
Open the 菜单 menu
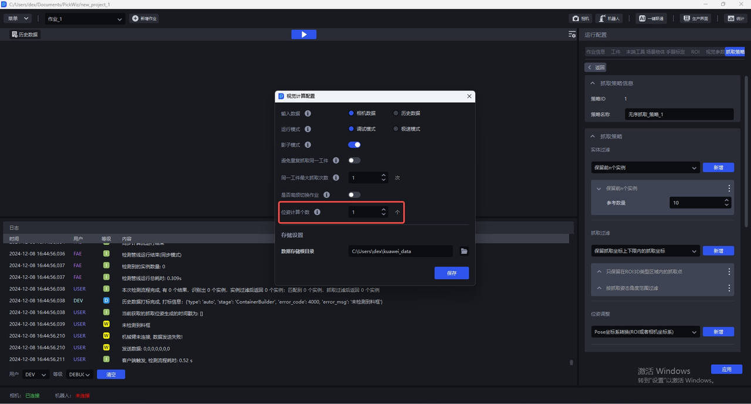point(18,19)
